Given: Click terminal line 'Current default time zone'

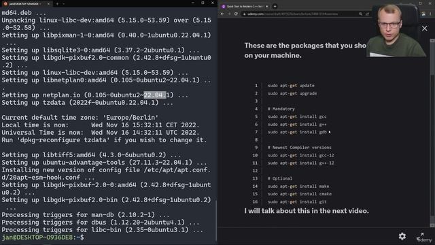Looking at the screenshot, I should (x=80, y=118).
